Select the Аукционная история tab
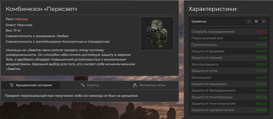The height and width of the screenshot is (119, 273). click(x=31, y=85)
